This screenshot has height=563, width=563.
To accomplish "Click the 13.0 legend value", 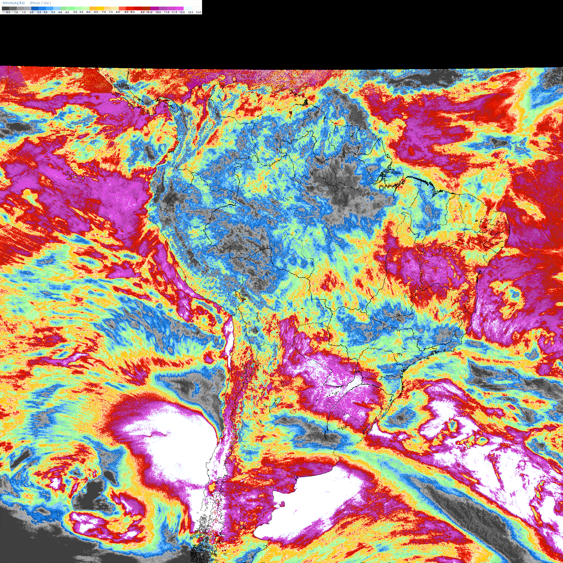I will pos(199,12).
